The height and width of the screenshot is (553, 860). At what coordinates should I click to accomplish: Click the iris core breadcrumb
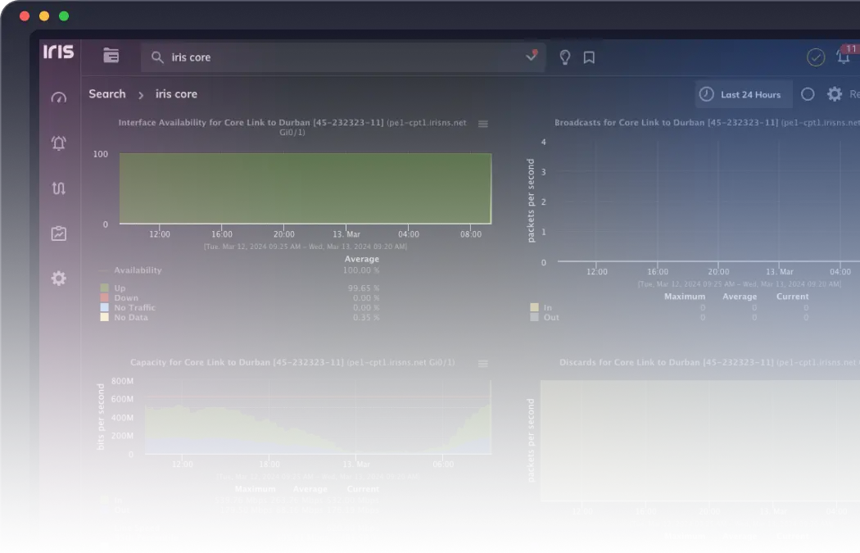[x=176, y=94]
